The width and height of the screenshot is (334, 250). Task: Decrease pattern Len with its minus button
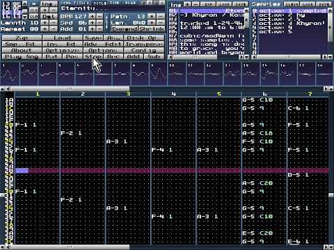(161, 23)
